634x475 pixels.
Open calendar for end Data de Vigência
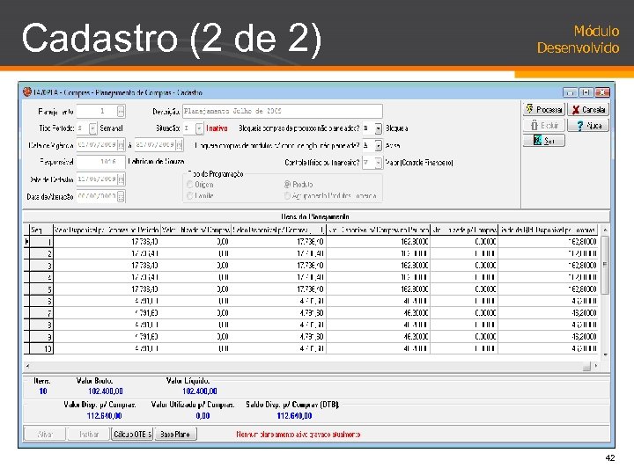(179, 144)
